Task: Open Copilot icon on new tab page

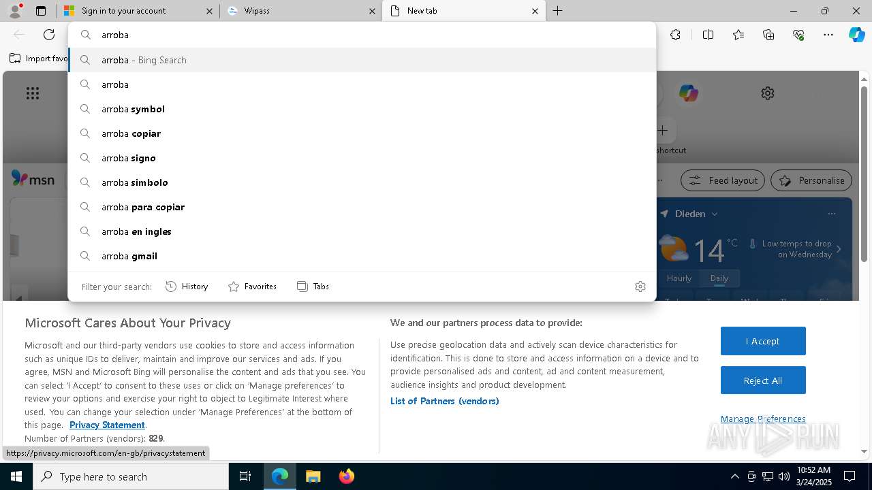Action: (x=688, y=93)
